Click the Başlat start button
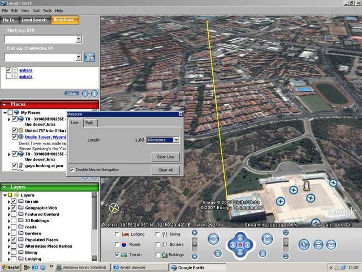 point(11,267)
